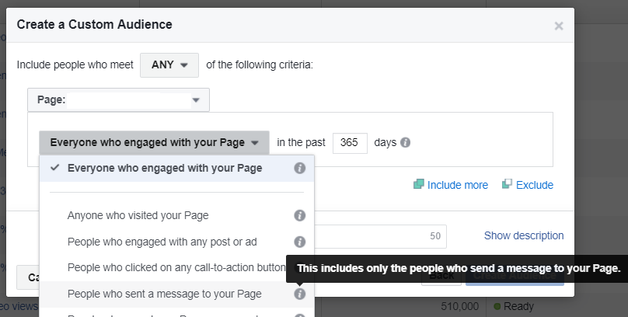Click info icon for Everyone who engaged option
Screen dimensions: 628x317
tap(299, 168)
